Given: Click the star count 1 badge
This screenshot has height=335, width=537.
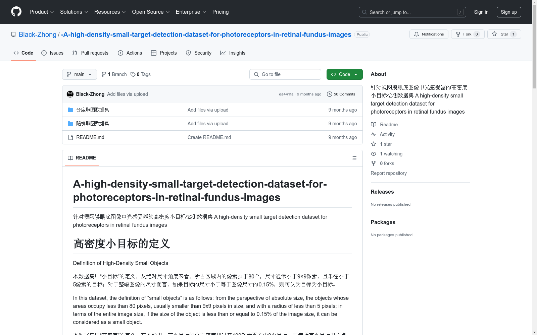Looking at the screenshot, I should (x=513, y=34).
